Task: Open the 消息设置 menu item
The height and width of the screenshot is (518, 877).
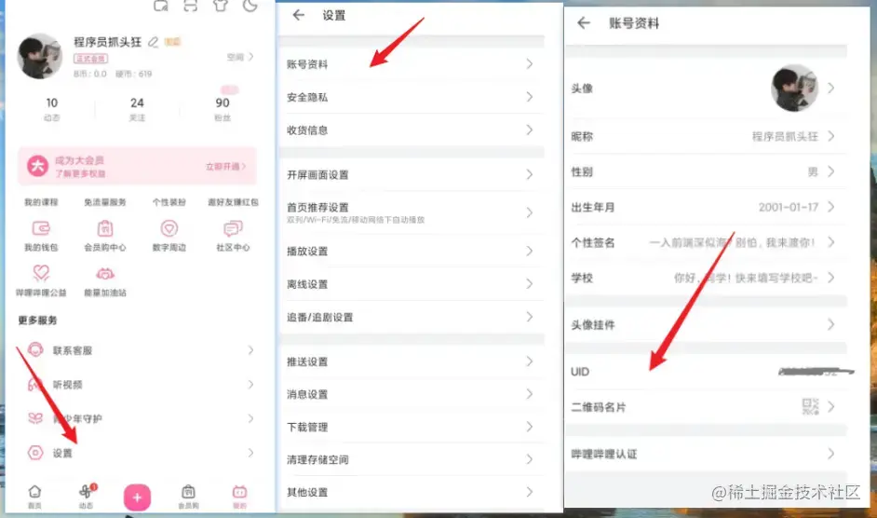Action: pos(412,394)
